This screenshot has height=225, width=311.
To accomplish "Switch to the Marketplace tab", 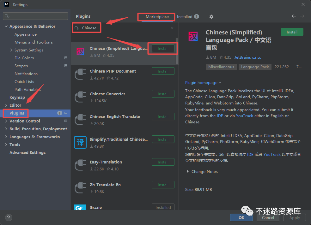I will 157,17.
